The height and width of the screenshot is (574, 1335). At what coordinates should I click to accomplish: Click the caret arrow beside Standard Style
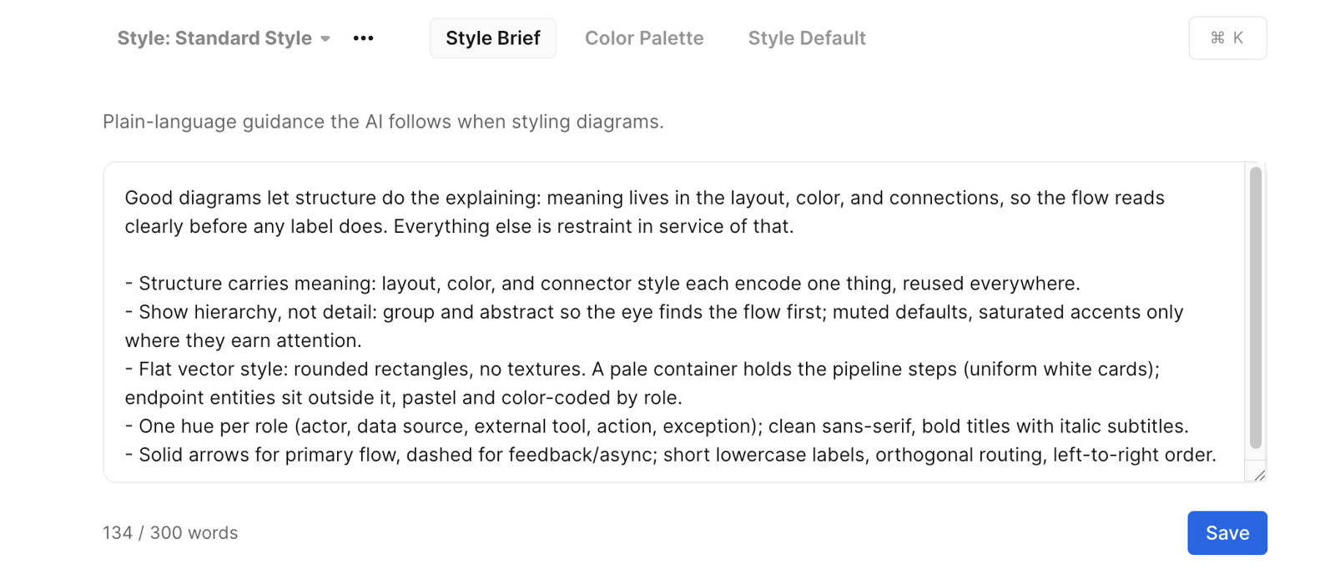point(325,39)
